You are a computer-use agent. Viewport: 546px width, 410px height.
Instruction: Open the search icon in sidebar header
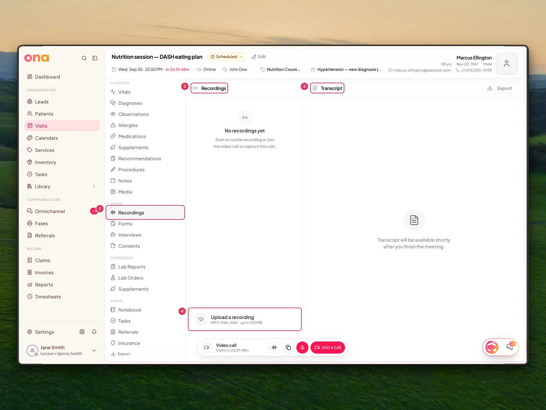coord(84,58)
